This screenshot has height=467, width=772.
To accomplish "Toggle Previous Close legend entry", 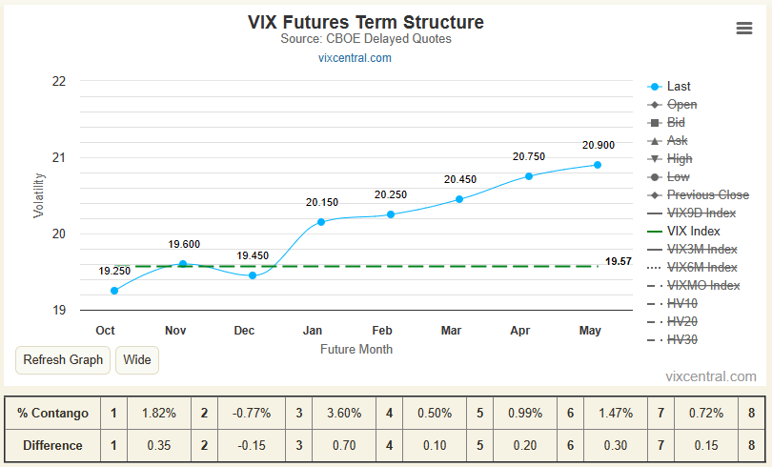I will [x=699, y=195].
